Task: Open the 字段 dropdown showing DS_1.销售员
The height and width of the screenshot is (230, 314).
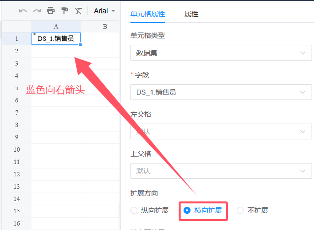Action: [221, 92]
